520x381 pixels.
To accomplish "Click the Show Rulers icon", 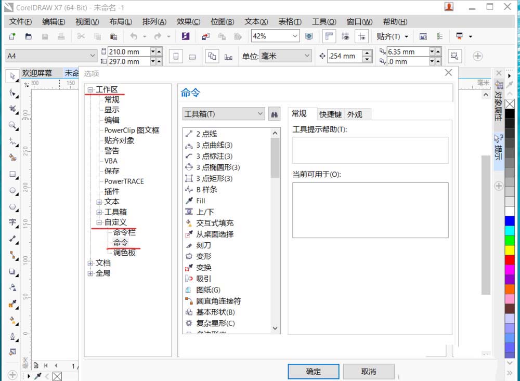I will [329, 36].
